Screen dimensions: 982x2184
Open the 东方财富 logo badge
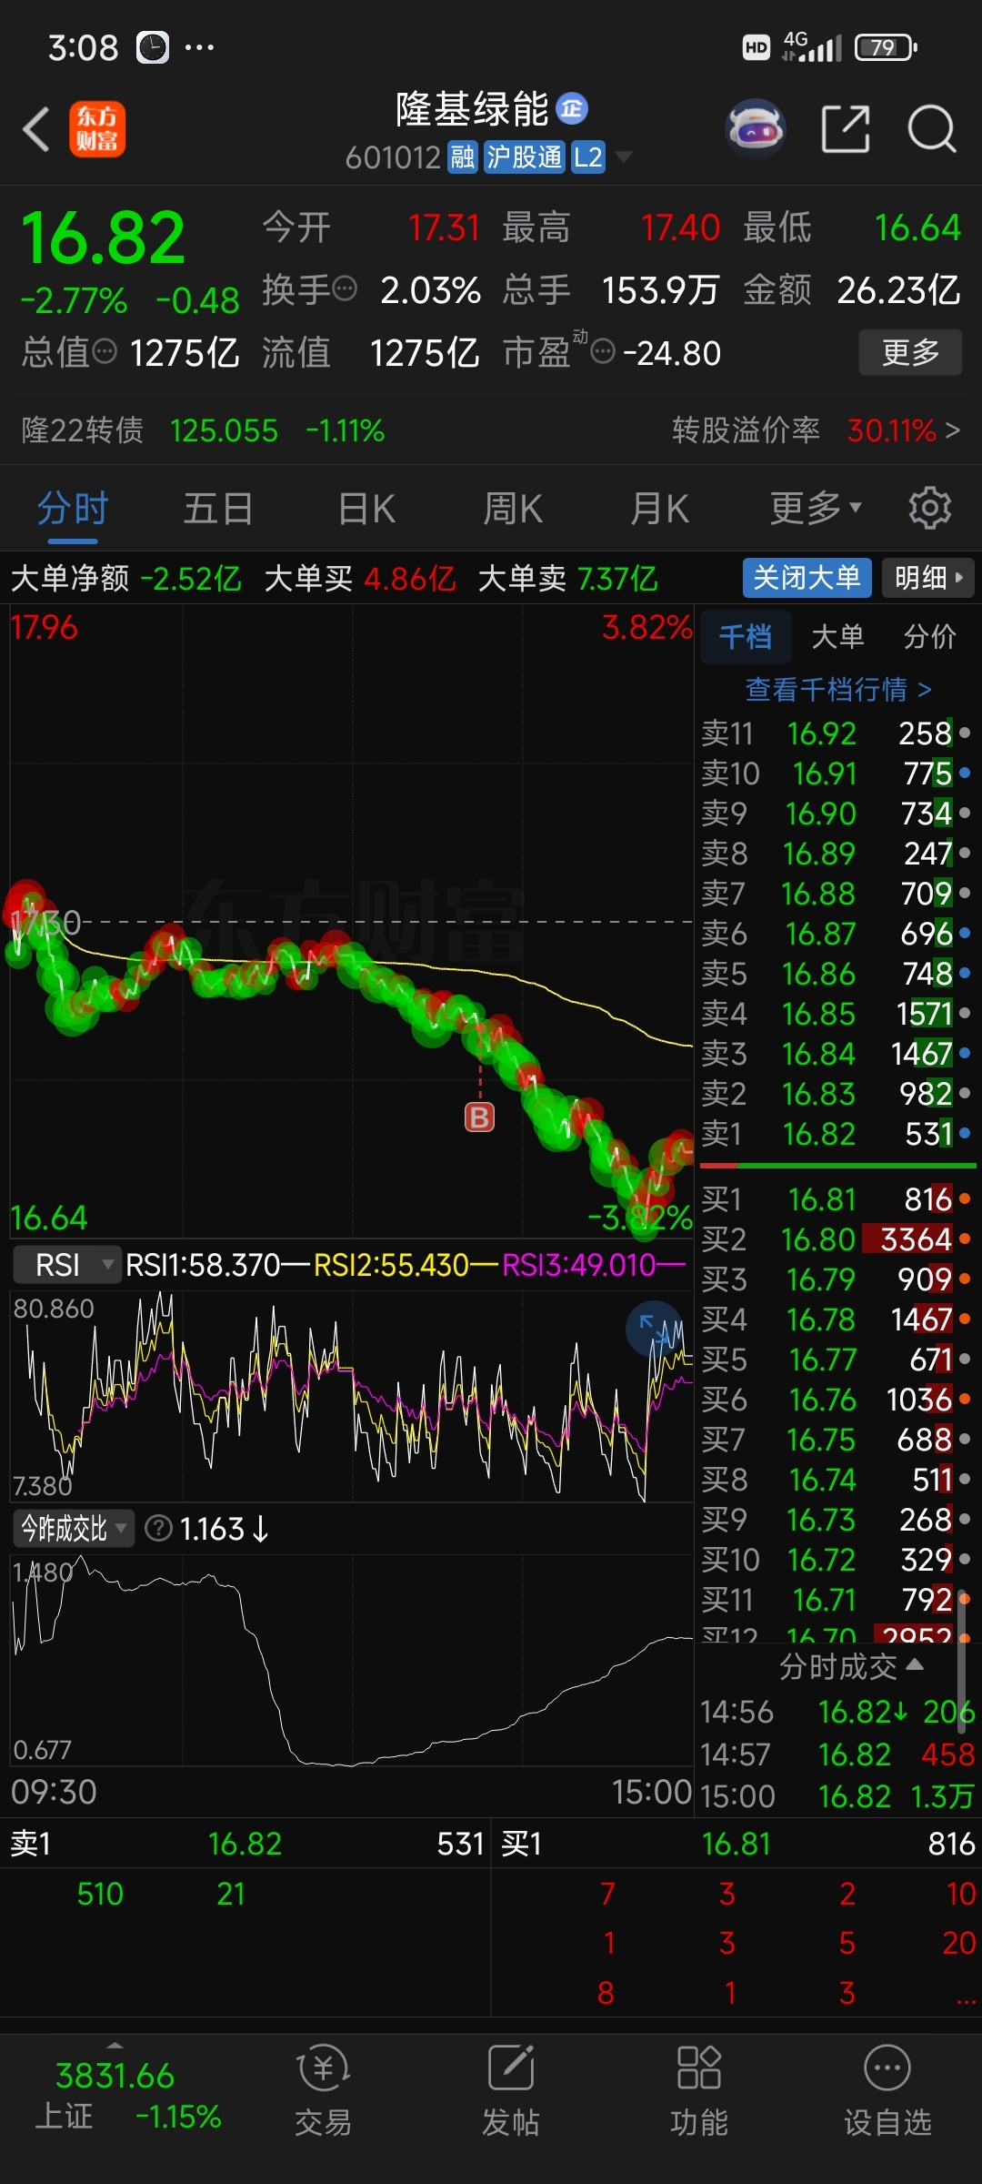pos(97,128)
